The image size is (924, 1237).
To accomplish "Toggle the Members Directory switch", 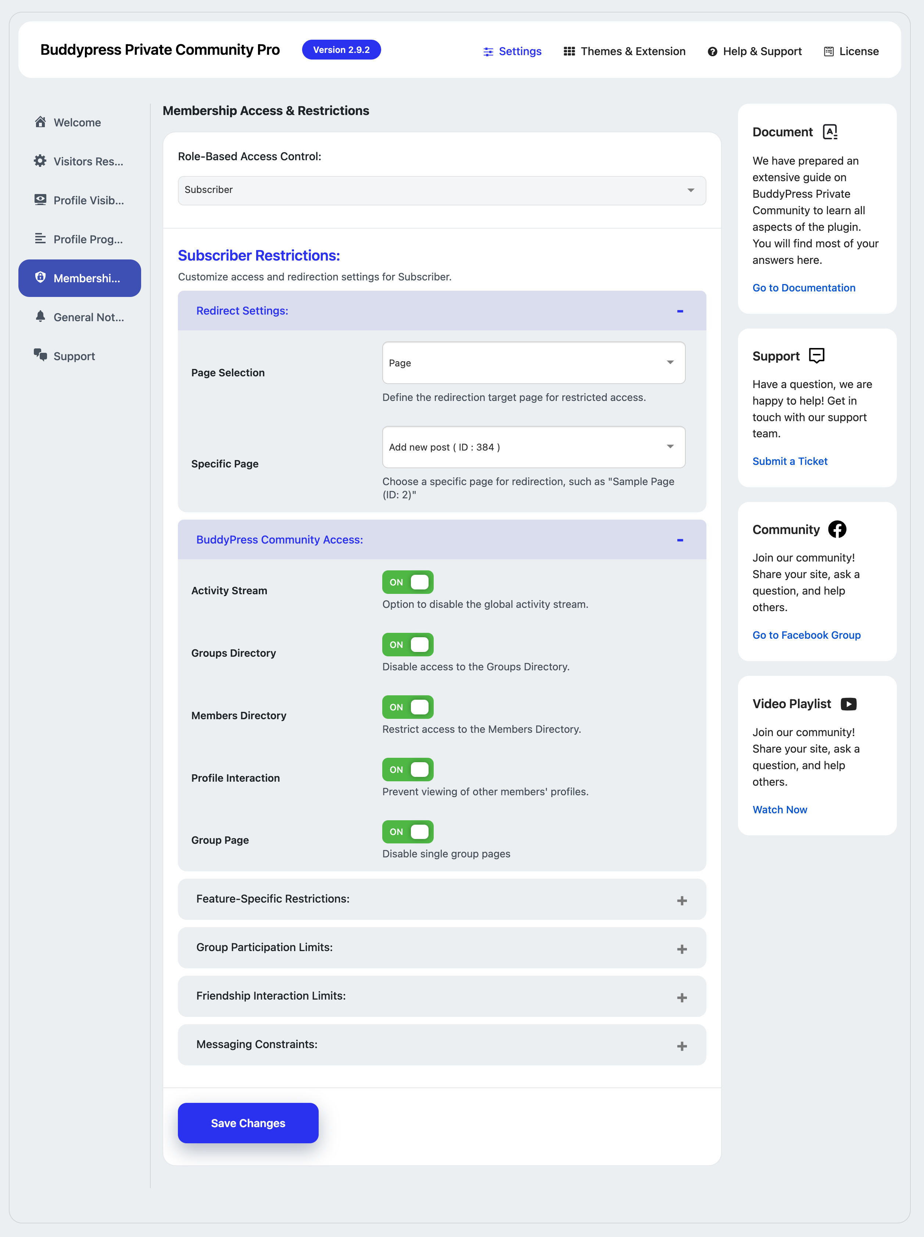I will pyautogui.click(x=408, y=707).
